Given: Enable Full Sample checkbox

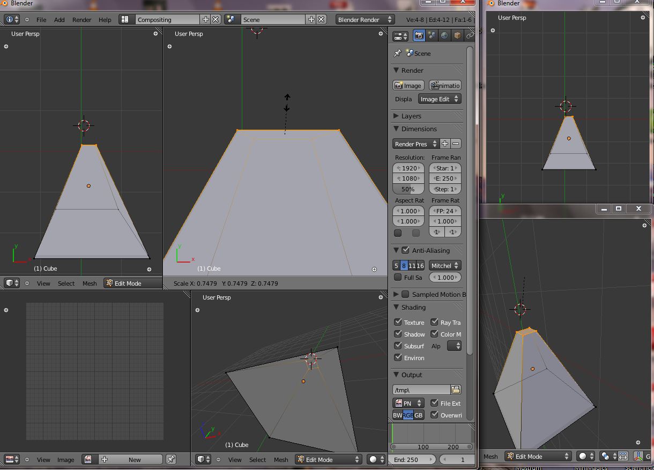Looking at the screenshot, I should coord(398,277).
